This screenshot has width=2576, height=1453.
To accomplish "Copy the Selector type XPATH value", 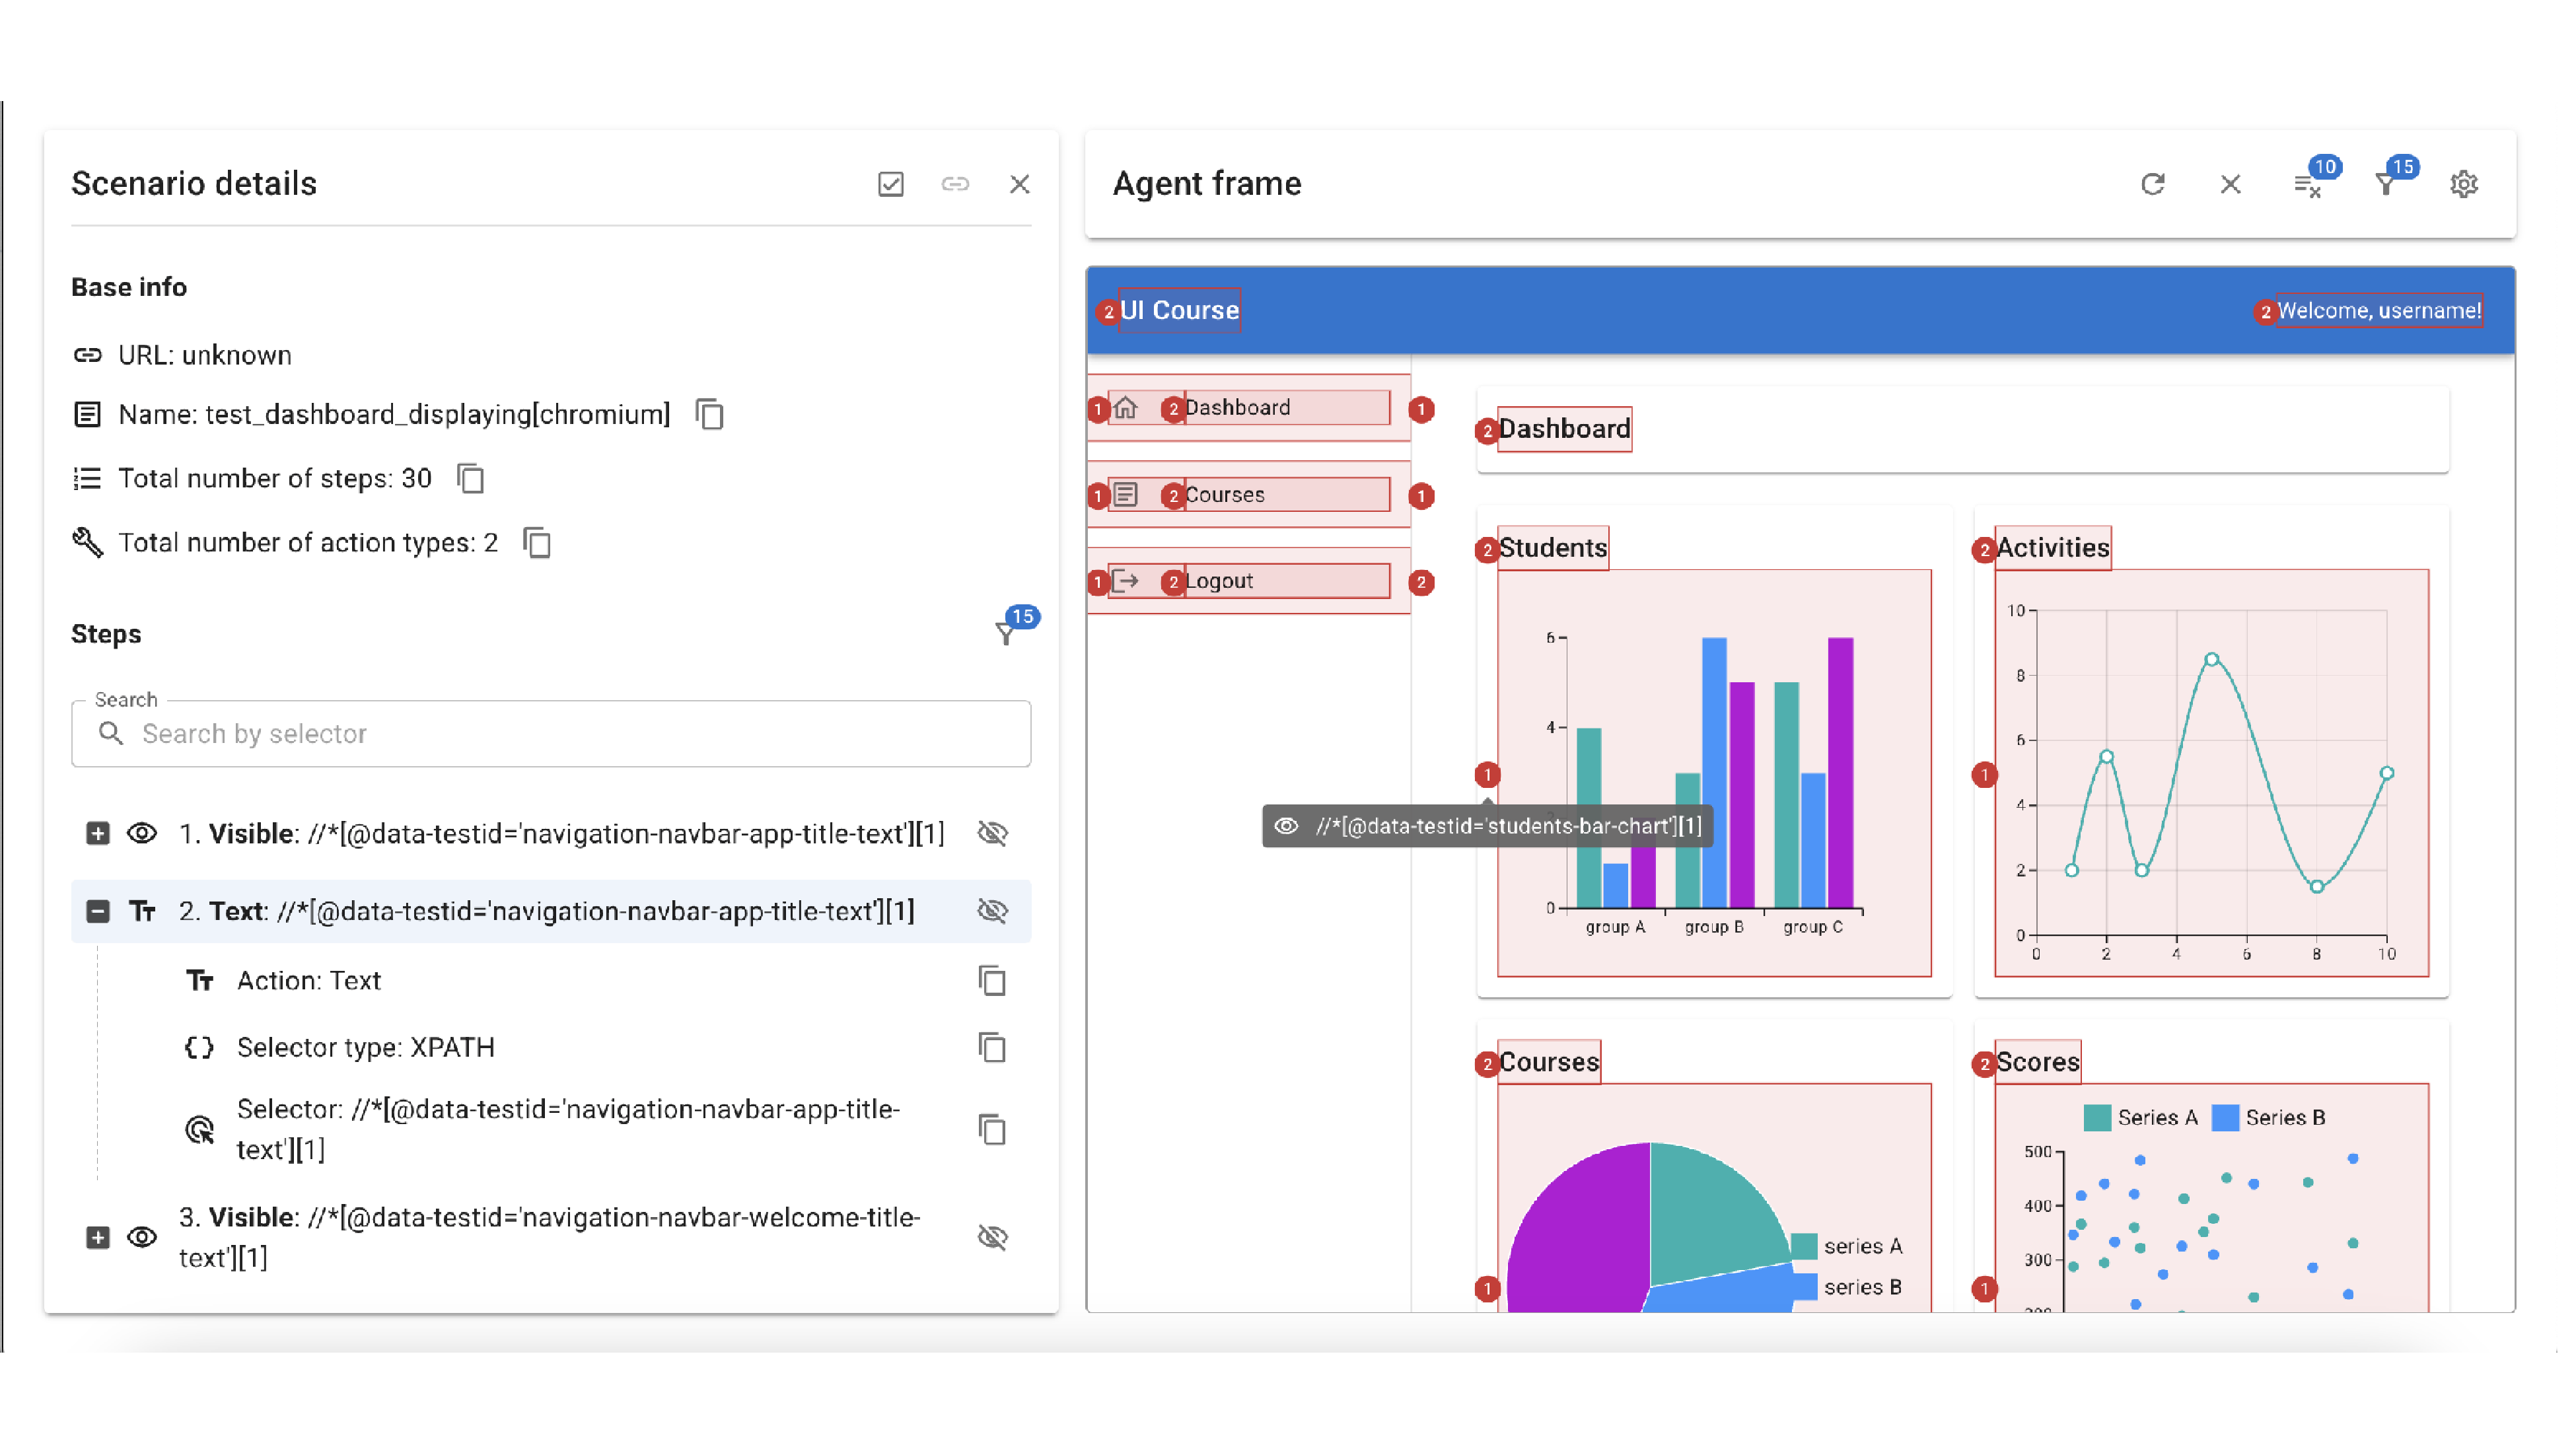I will pyautogui.click(x=991, y=1047).
